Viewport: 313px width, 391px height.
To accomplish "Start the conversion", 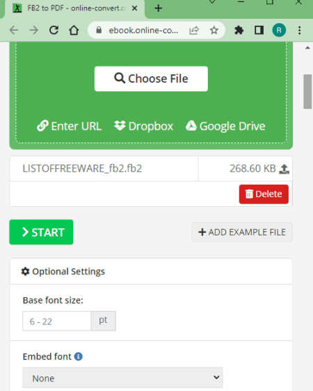I will 41,232.
